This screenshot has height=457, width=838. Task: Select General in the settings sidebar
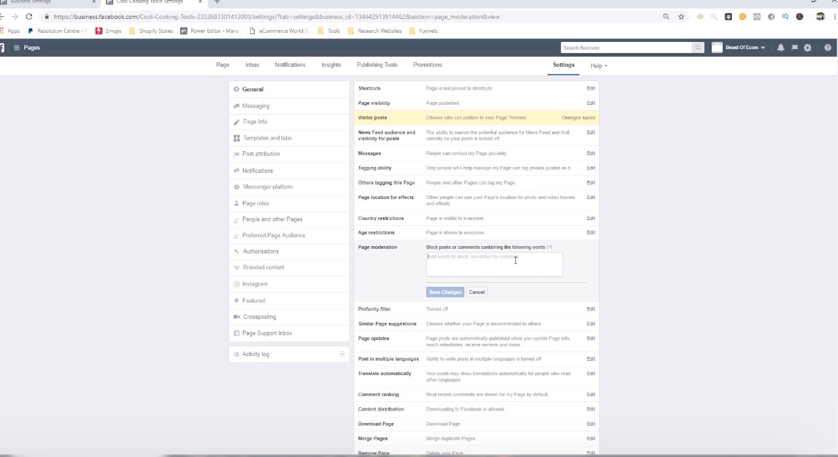point(289,89)
